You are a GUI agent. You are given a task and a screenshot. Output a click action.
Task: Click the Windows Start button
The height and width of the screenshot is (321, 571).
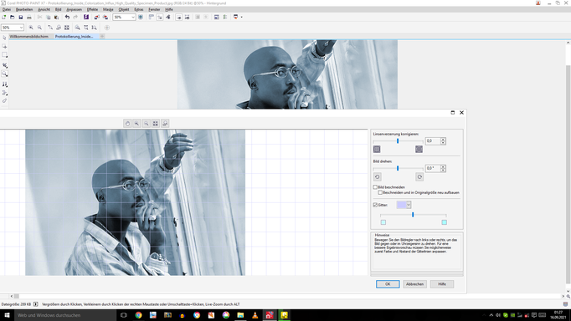tap(7, 315)
